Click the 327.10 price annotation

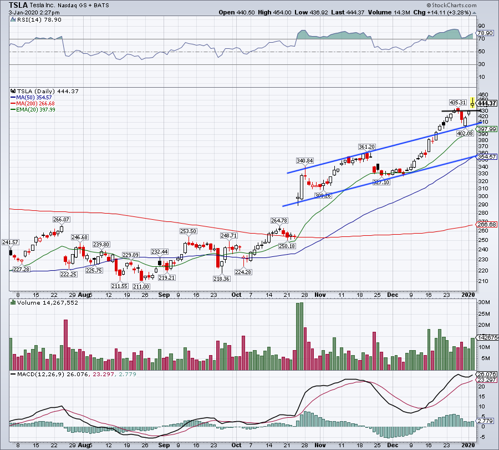coord(381,182)
